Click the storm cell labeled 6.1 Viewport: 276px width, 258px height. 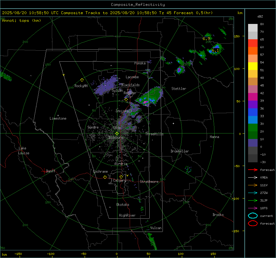tap(215, 50)
